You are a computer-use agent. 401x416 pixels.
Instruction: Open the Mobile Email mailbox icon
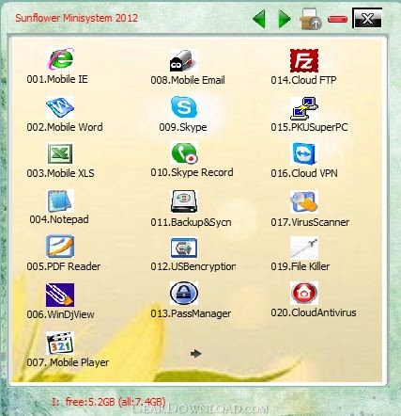pos(184,61)
